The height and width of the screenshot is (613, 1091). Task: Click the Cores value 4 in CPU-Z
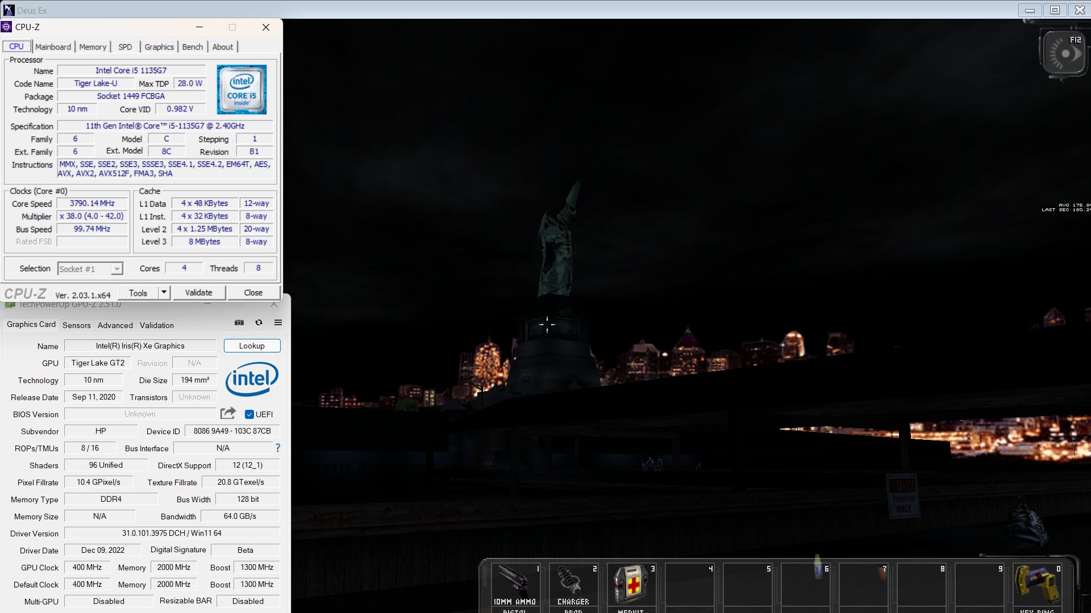point(184,268)
